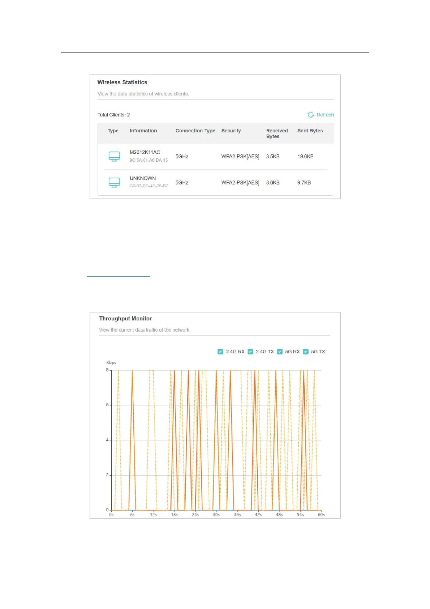Uncheck the 5G RX checkbox

[x=280, y=352]
